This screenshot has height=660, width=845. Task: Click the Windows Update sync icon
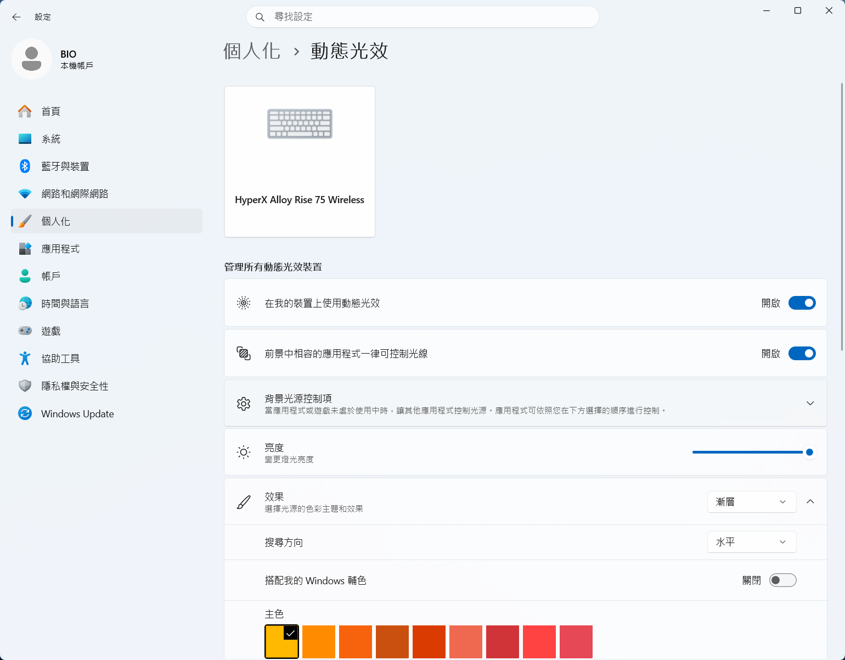pyautogui.click(x=25, y=413)
